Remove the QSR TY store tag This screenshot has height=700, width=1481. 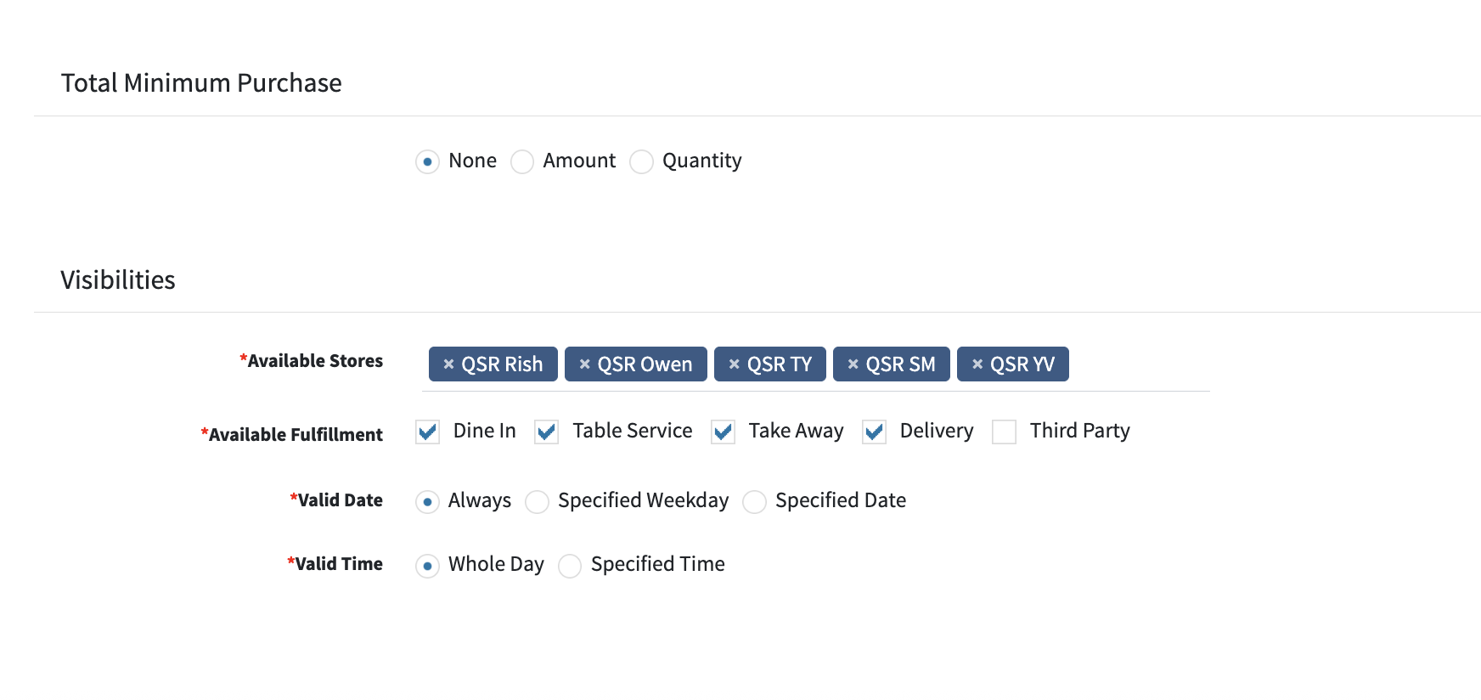tap(734, 364)
